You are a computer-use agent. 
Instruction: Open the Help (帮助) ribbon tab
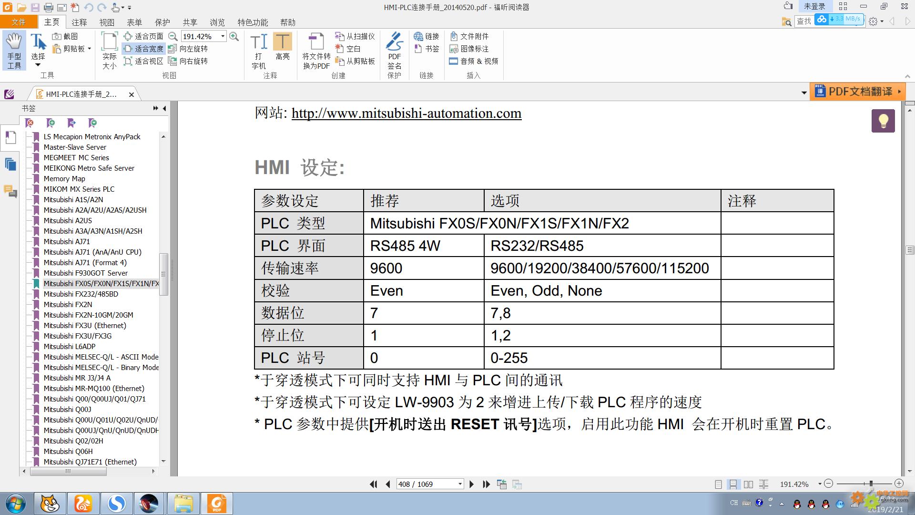pyautogui.click(x=288, y=22)
